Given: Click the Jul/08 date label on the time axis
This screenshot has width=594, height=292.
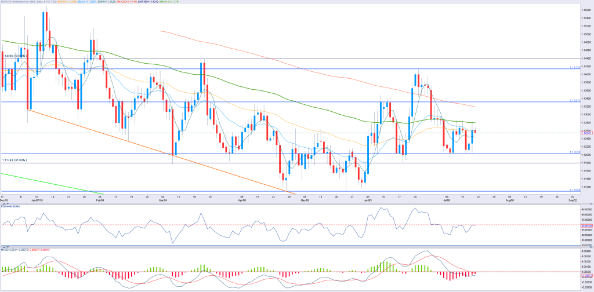Looking at the screenshot, I should pyautogui.click(x=446, y=200).
